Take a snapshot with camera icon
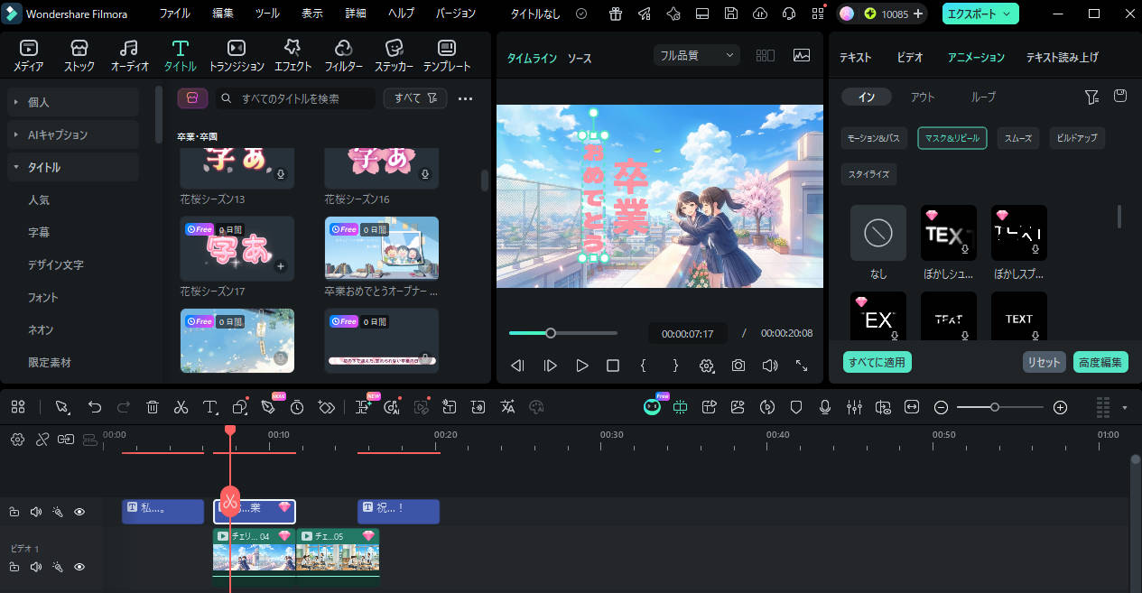The image size is (1142, 593). pyautogui.click(x=738, y=366)
